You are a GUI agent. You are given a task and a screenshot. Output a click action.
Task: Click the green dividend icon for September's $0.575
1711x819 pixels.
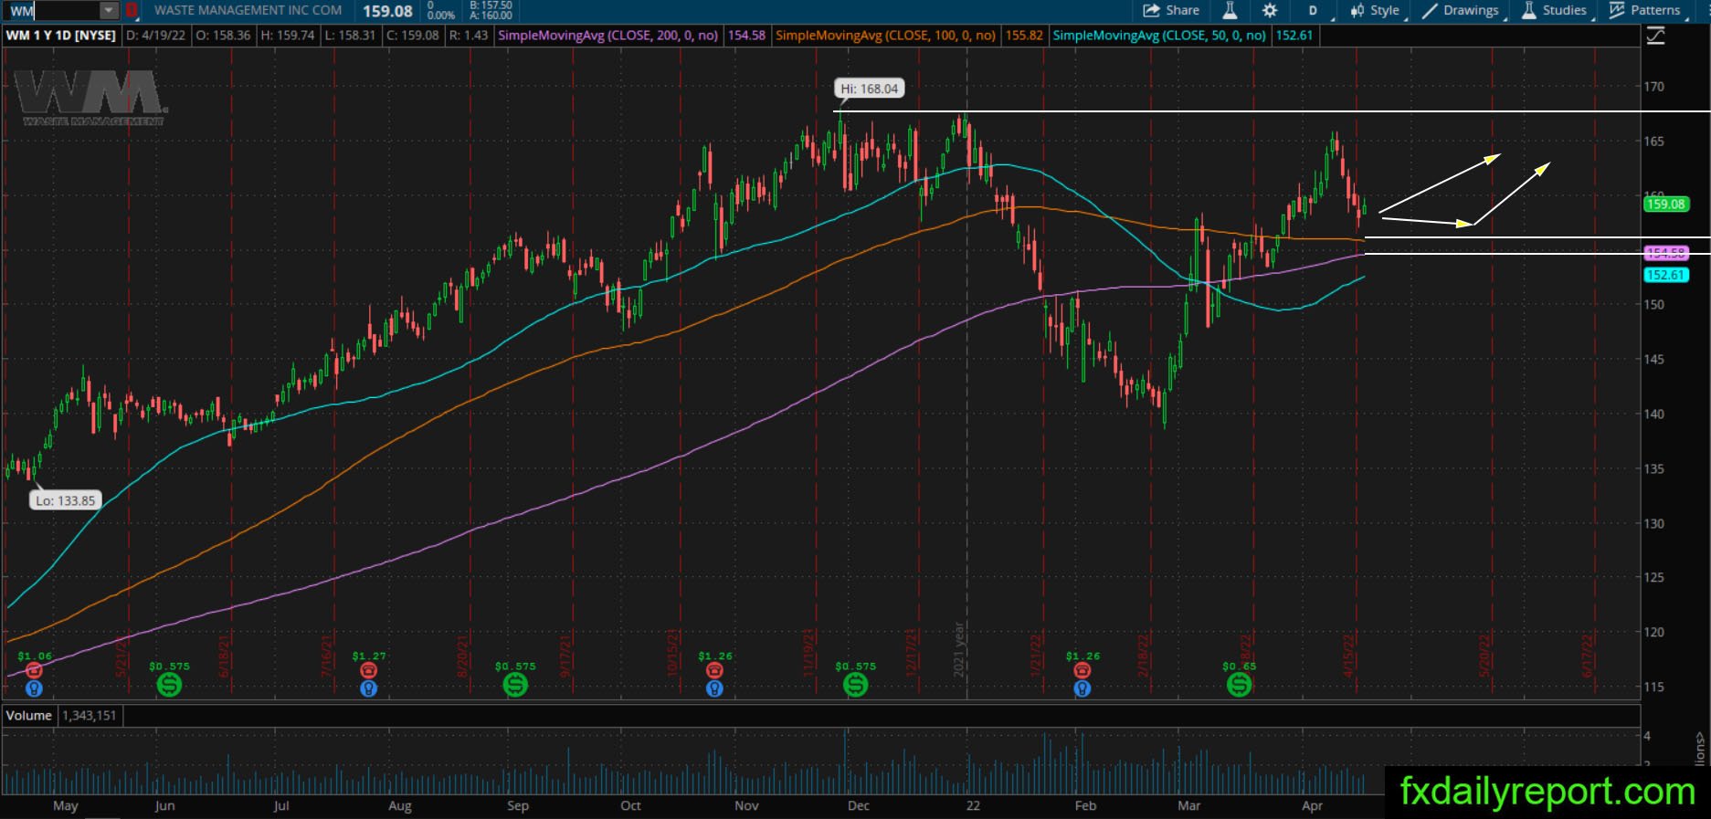click(x=515, y=684)
